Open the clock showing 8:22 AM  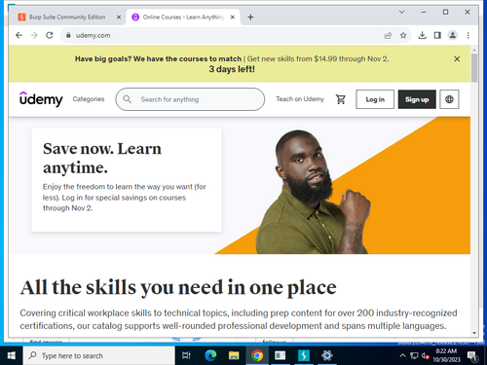coord(446,355)
